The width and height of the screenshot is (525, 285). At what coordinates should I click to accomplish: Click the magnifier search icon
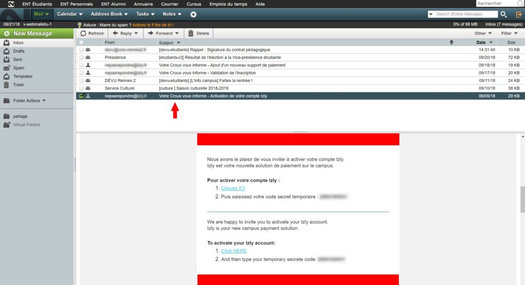(503, 14)
